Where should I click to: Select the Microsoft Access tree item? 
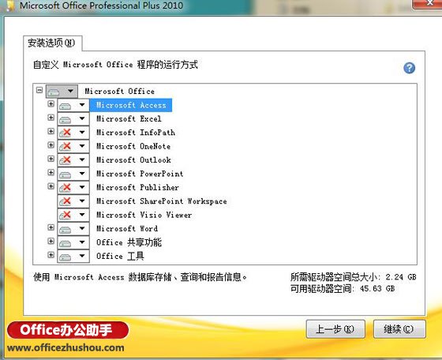[131, 105]
